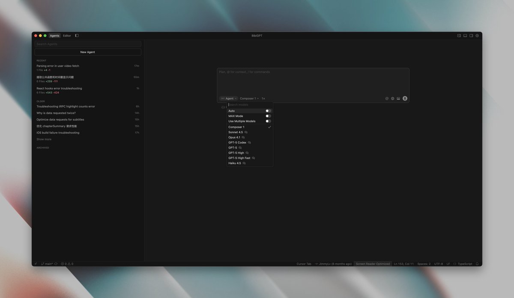The image size is (514, 298).
Task: Open settings via the gear icon top right
Action: 477,35
